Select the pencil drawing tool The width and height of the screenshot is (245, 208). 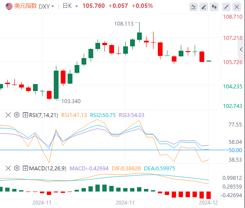click(x=204, y=7)
